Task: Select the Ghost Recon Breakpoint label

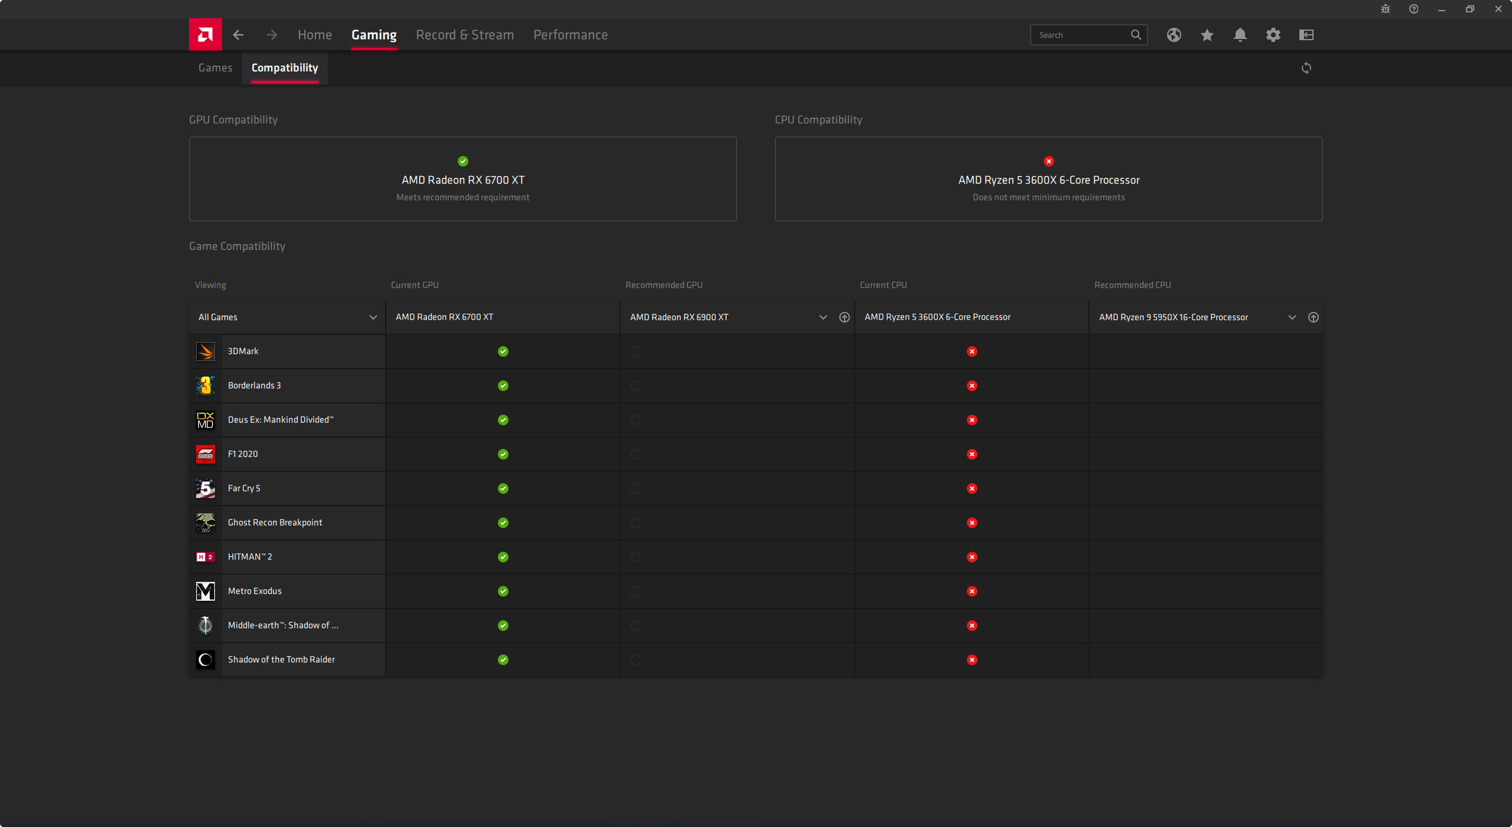Action: pos(275,523)
